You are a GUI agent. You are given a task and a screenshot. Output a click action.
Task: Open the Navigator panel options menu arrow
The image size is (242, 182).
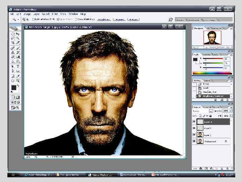point(231,29)
